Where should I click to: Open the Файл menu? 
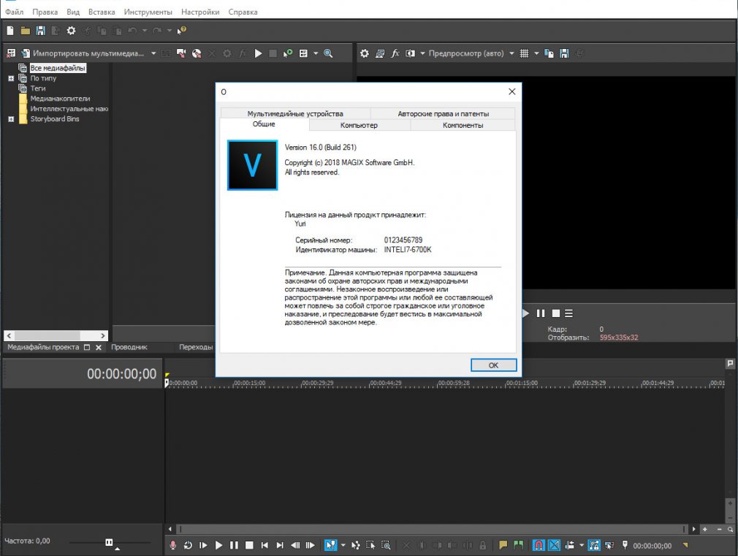pyautogui.click(x=14, y=12)
